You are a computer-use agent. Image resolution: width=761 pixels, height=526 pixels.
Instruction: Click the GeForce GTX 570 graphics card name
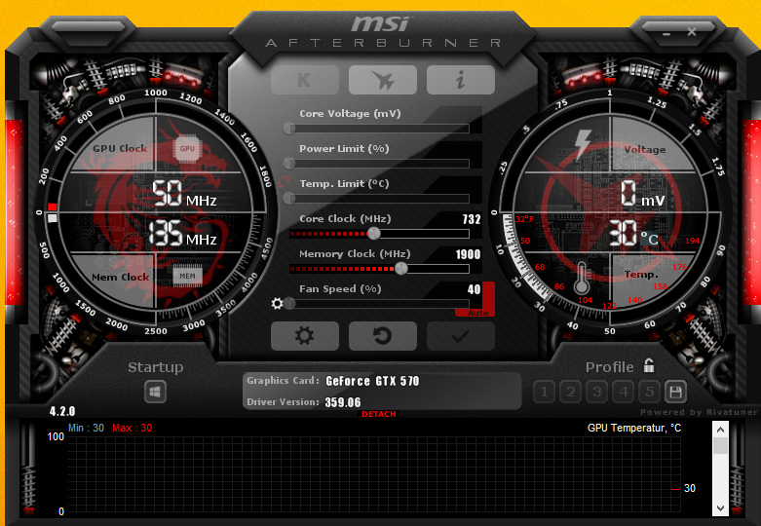tap(372, 381)
